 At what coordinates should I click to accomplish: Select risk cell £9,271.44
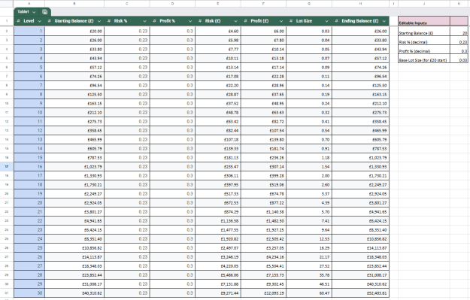point(218,292)
